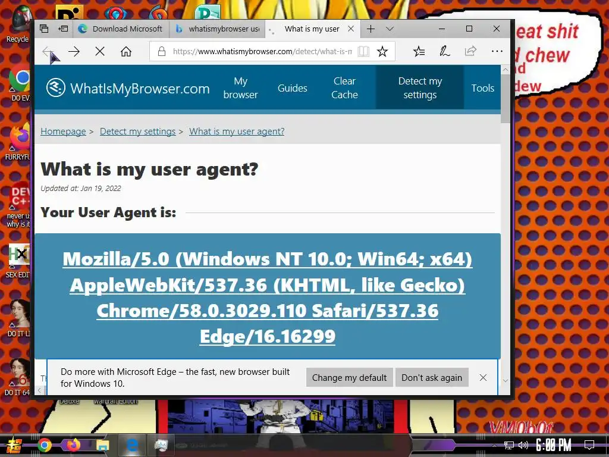Click the taskbar app next to Edge
This screenshot has width=609, height=457.
pos(161,445)
